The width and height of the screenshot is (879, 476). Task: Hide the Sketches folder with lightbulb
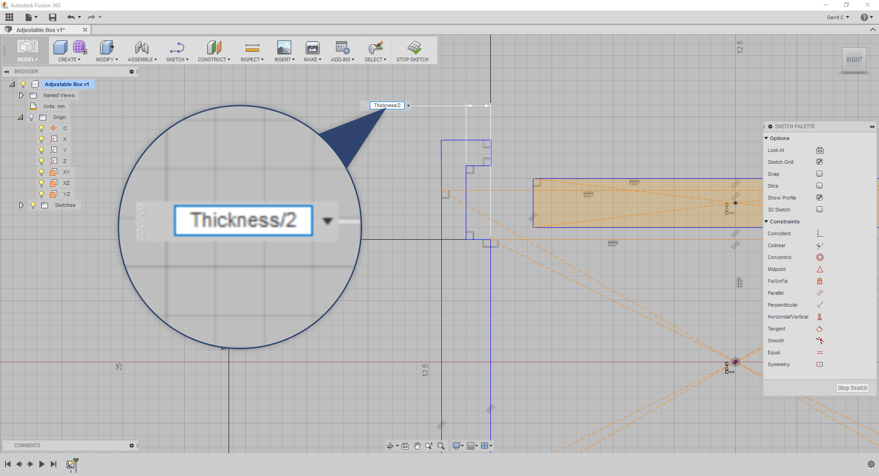click(33, 205)
